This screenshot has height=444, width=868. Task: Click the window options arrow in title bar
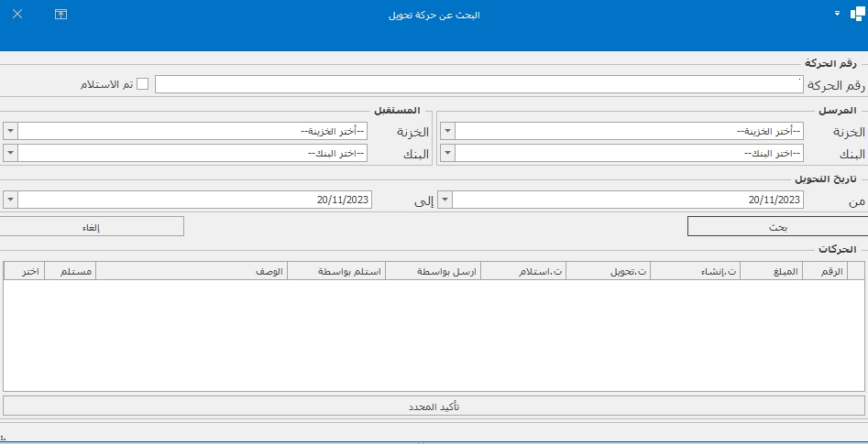[838, 15]
